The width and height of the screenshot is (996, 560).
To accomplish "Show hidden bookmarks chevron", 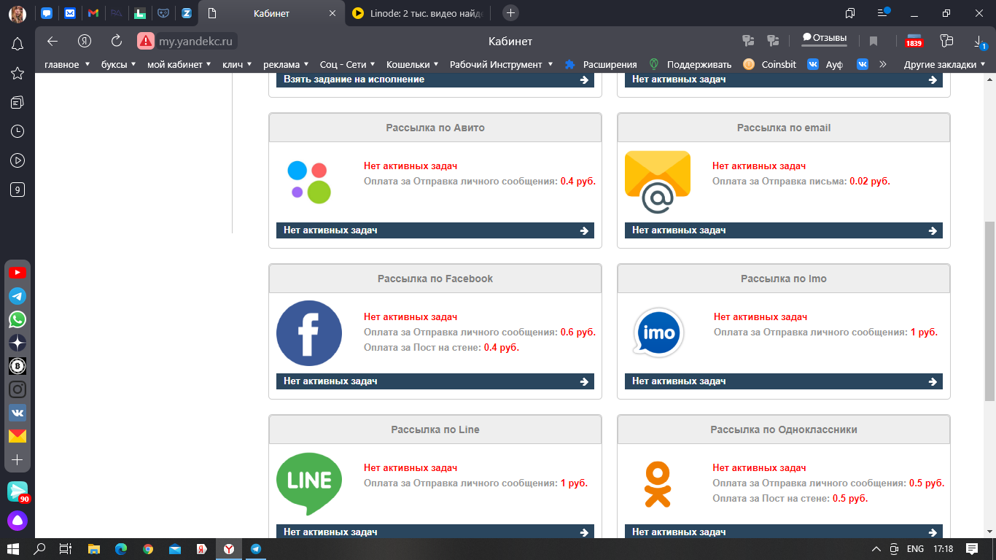I will (883, 64).
